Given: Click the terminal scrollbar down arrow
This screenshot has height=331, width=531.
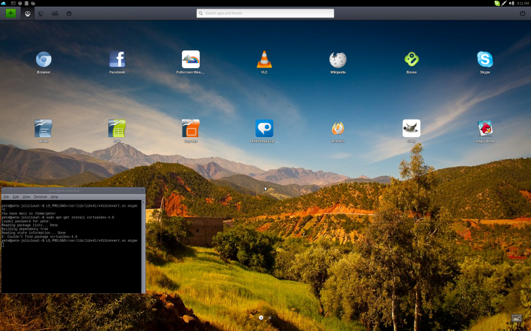Looking at the screenshot, I should 143,291.
